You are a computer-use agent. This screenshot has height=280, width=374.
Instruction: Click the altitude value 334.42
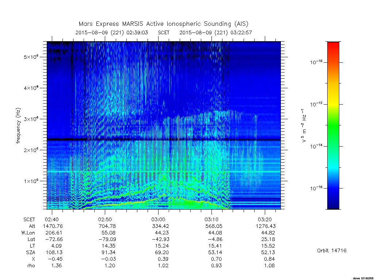pos(160,226)
